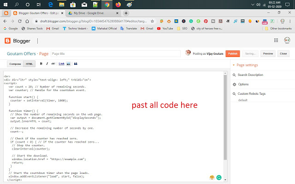
Task: Go to browser home page
Action: click(x=27, y=21)
